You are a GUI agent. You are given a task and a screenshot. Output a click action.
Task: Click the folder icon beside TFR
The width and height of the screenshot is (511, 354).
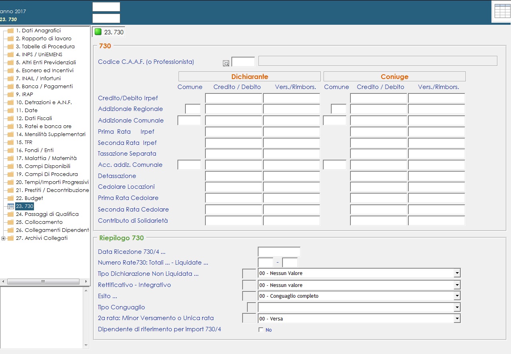pyautogui.click(x=11, y=142)
